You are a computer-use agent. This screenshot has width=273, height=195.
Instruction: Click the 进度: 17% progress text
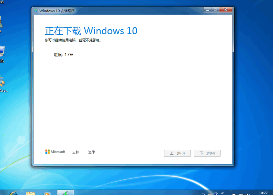pyautogui.click(x=64, y=55)
